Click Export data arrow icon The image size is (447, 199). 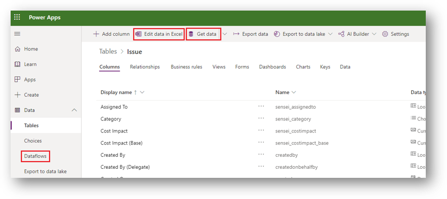[236, 34]
